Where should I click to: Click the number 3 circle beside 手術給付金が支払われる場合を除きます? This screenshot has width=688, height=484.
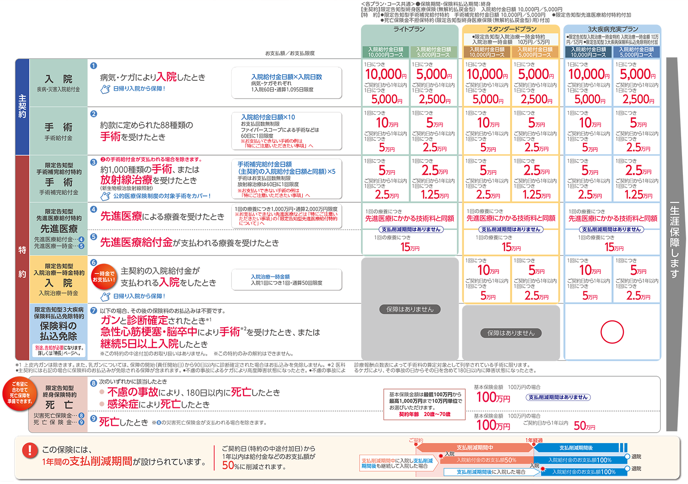coord(94,162)
